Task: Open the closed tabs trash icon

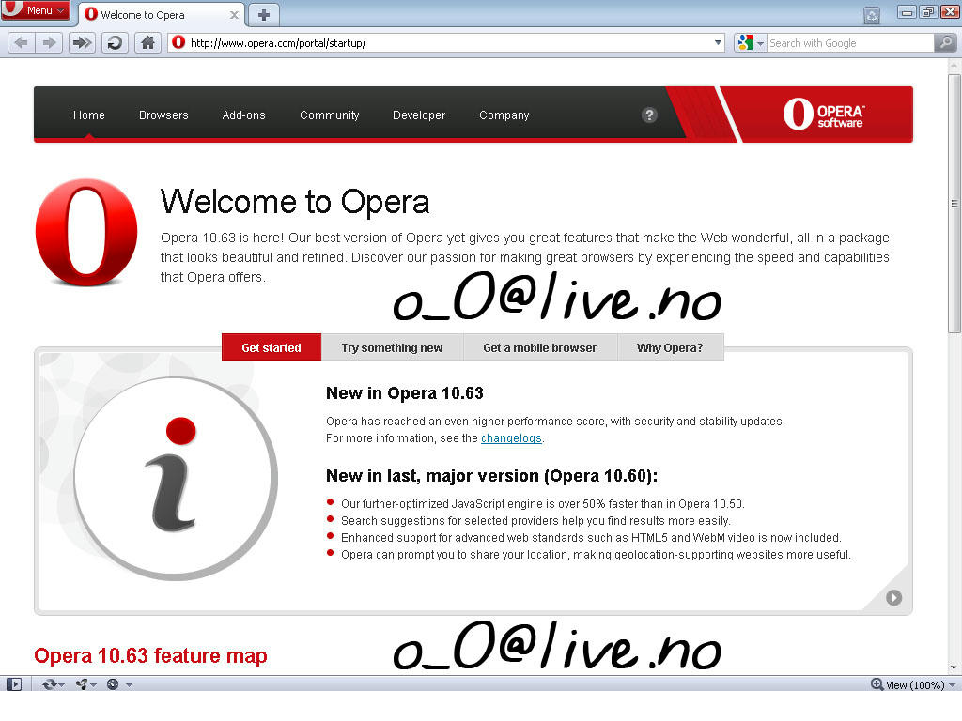Action: click(x=872, y=15)
